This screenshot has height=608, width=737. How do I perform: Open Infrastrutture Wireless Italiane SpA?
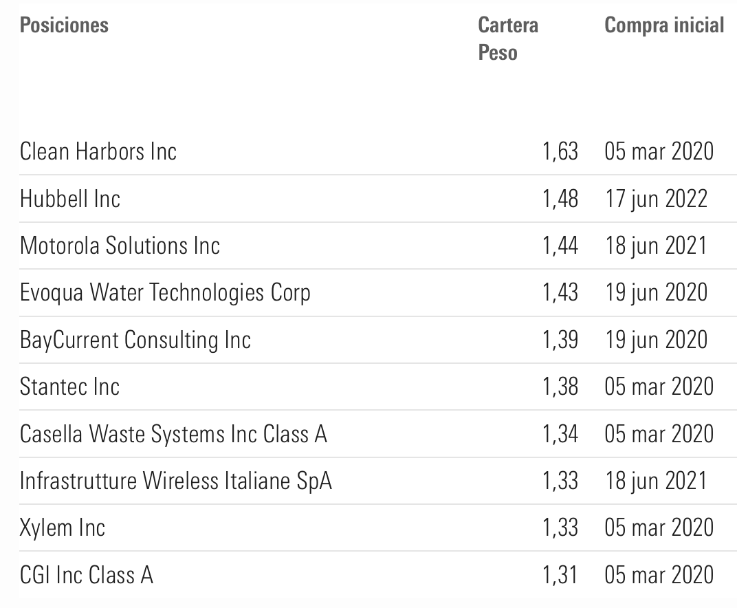tap(175, 481)
